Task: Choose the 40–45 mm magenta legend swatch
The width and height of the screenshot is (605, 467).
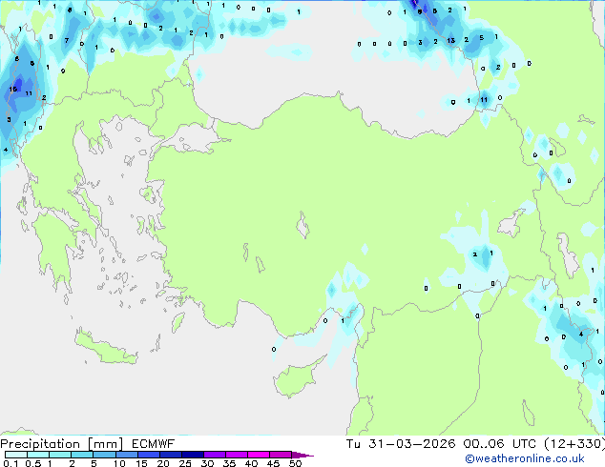Action: [x=259, y=455]
